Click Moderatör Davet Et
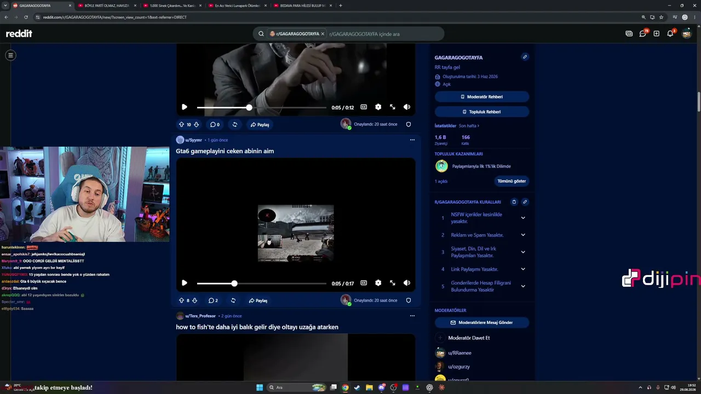Viewport: 701px width, 394px height. 463,338
